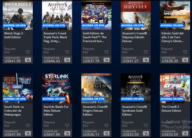Viewport: 192px width, 138px height.
Task: Add Assassin's Creed Origins Deluxe to cart
Action: 107,133
